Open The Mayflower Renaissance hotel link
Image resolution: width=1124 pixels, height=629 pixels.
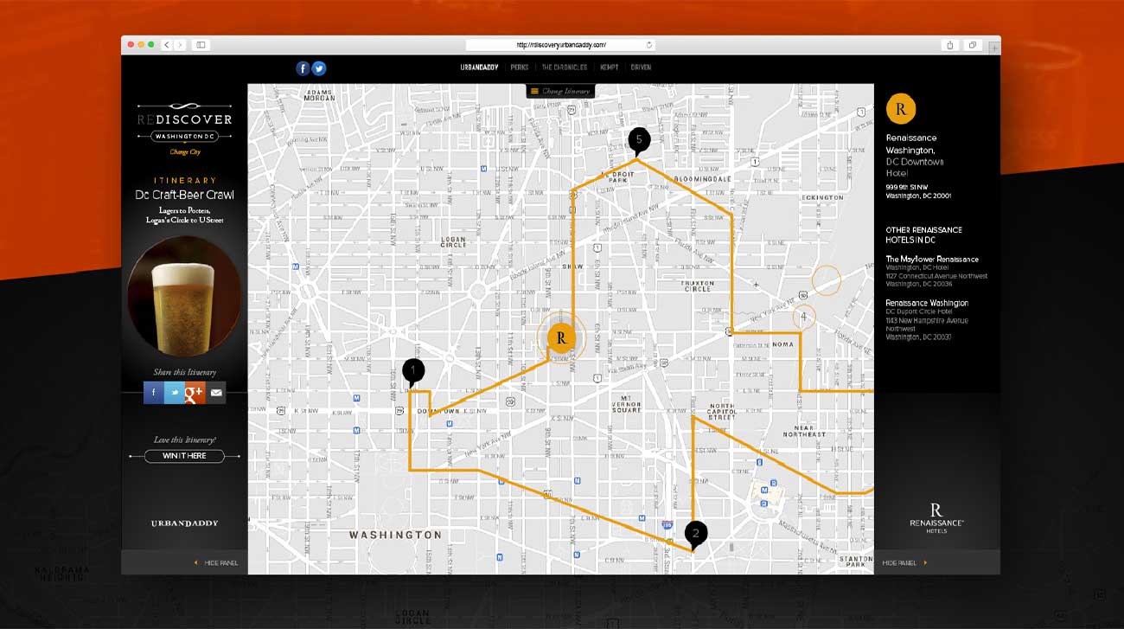(932, 259)
